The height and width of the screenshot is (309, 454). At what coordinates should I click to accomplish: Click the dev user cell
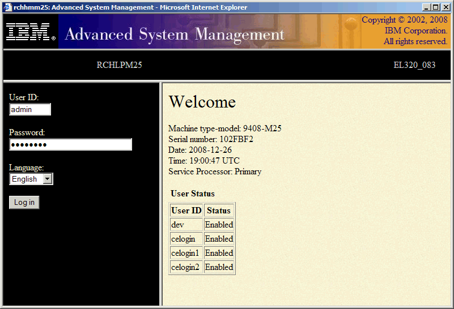tap(186, 225)
